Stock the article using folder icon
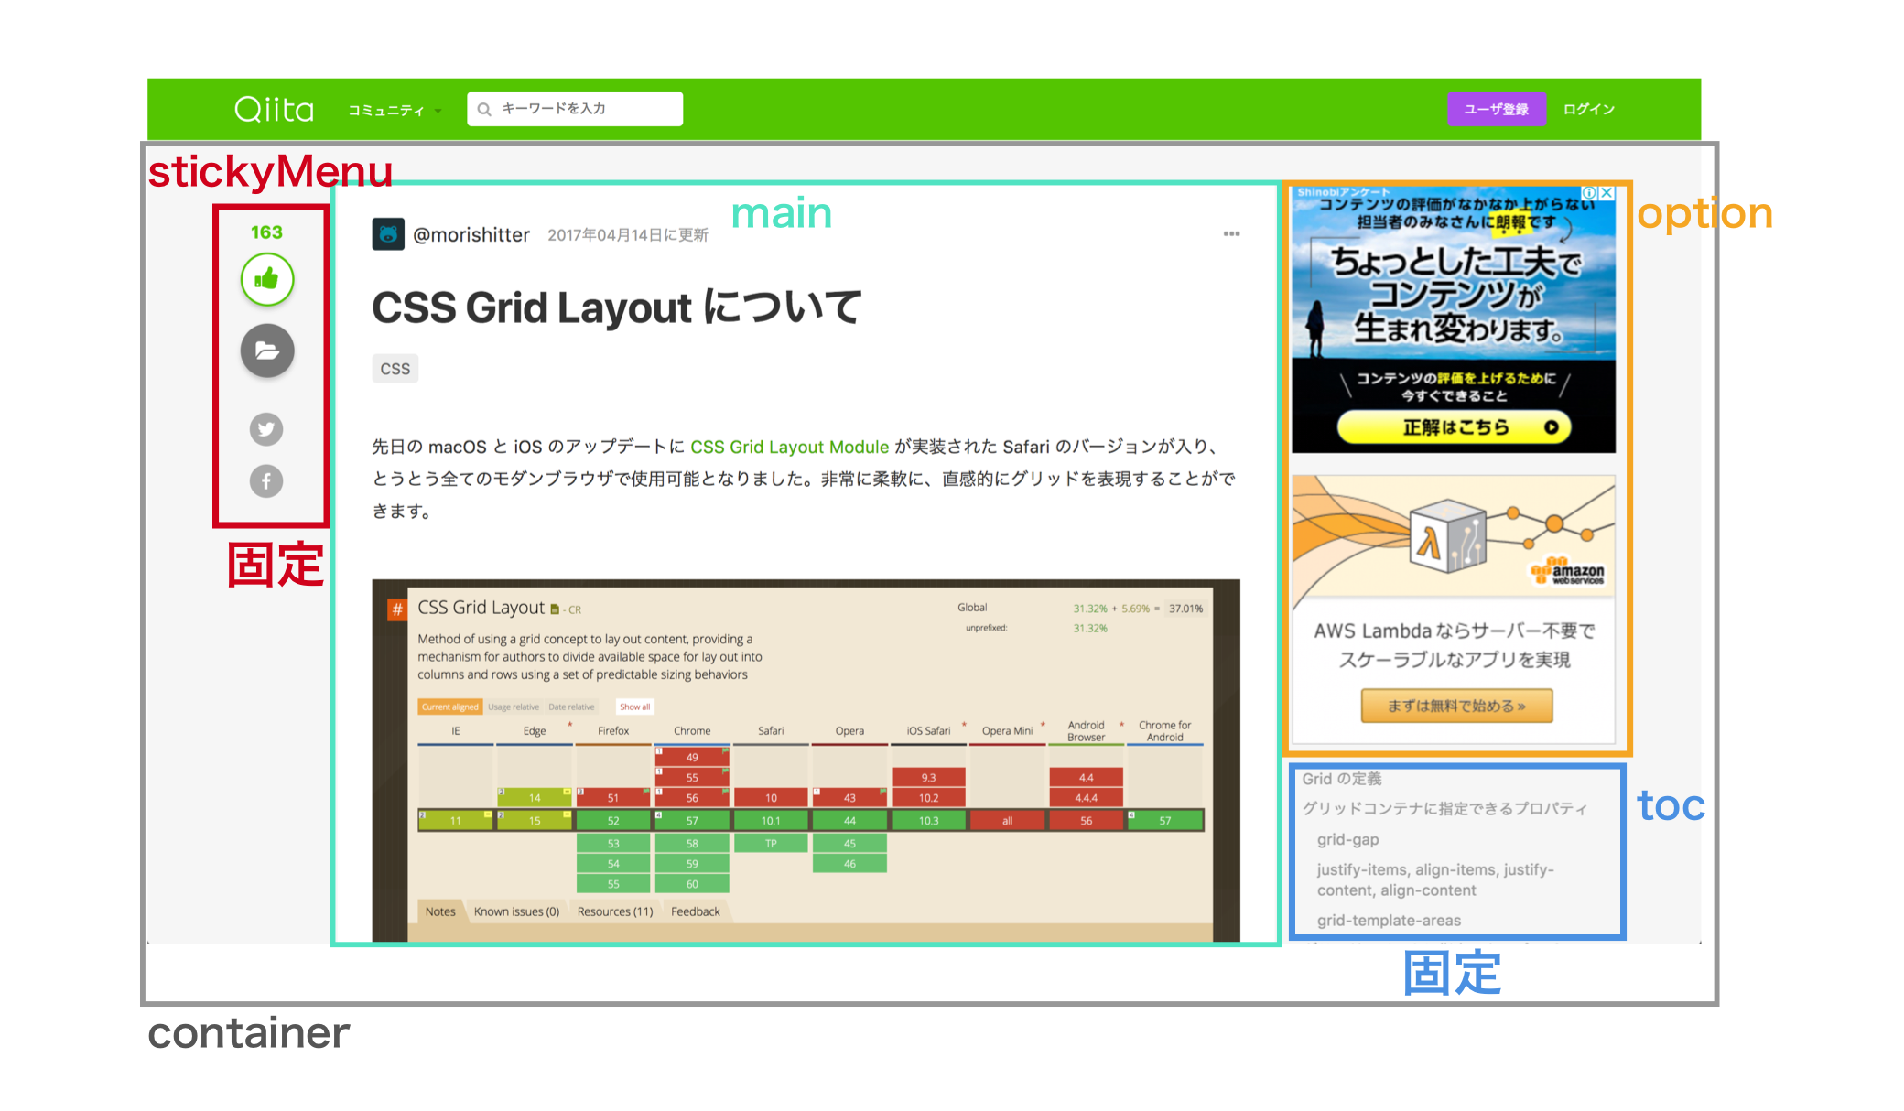Image resolution: width=1904 pixels, height=1111 pixels. 266,351
